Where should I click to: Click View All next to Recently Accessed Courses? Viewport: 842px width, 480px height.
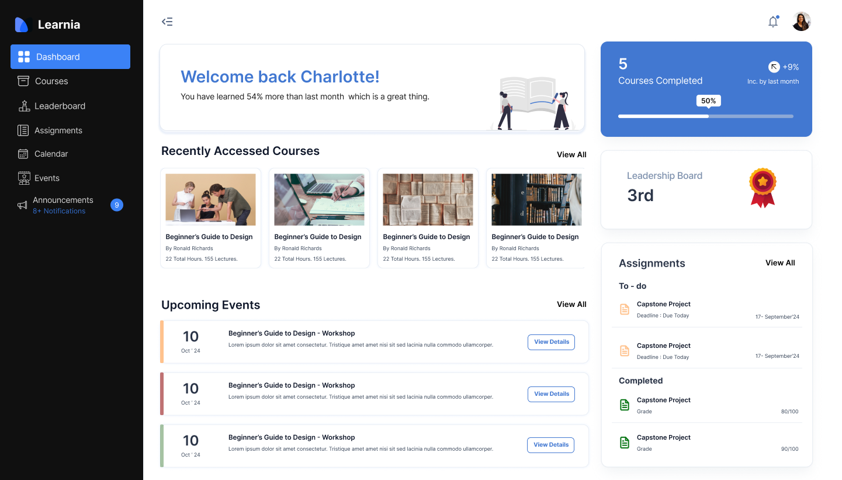(x=571, y=154)
